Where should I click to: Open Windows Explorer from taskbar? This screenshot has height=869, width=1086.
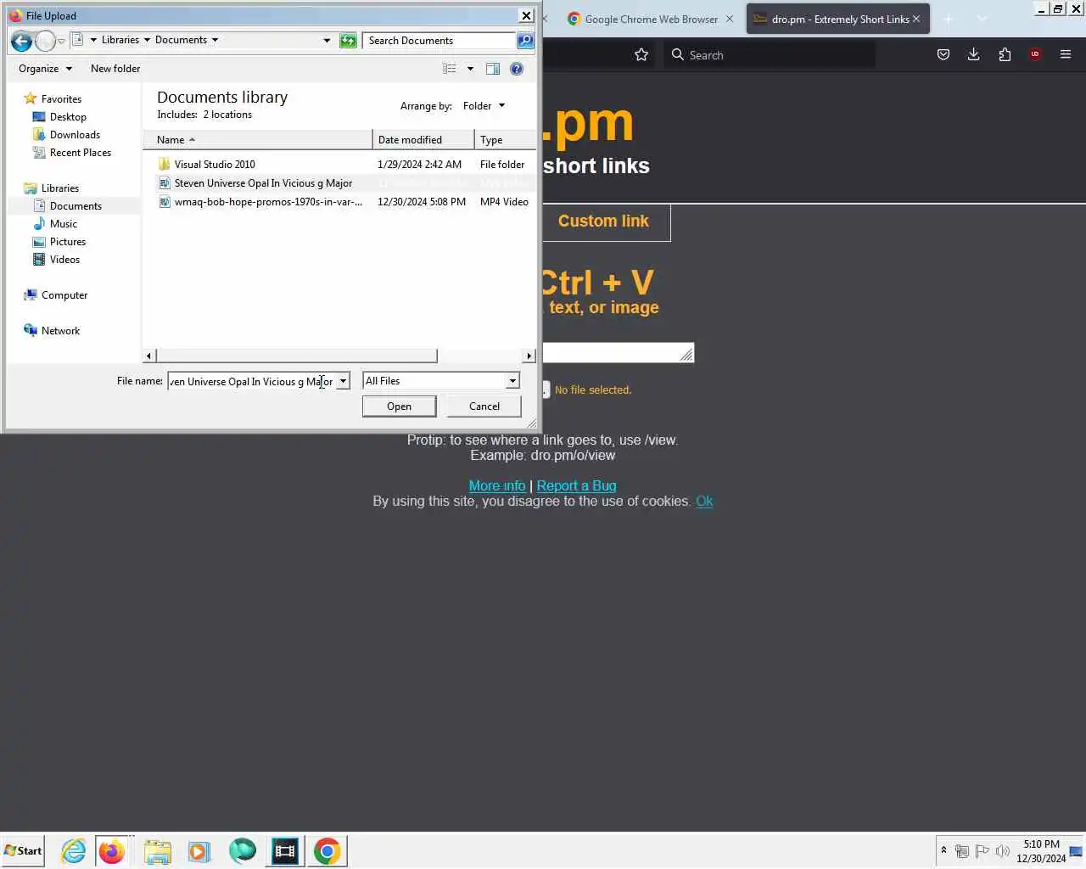157,850
